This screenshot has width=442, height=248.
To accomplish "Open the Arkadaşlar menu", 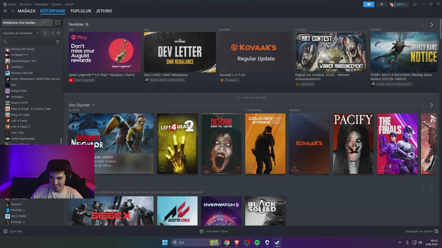I will coord(41,4).
